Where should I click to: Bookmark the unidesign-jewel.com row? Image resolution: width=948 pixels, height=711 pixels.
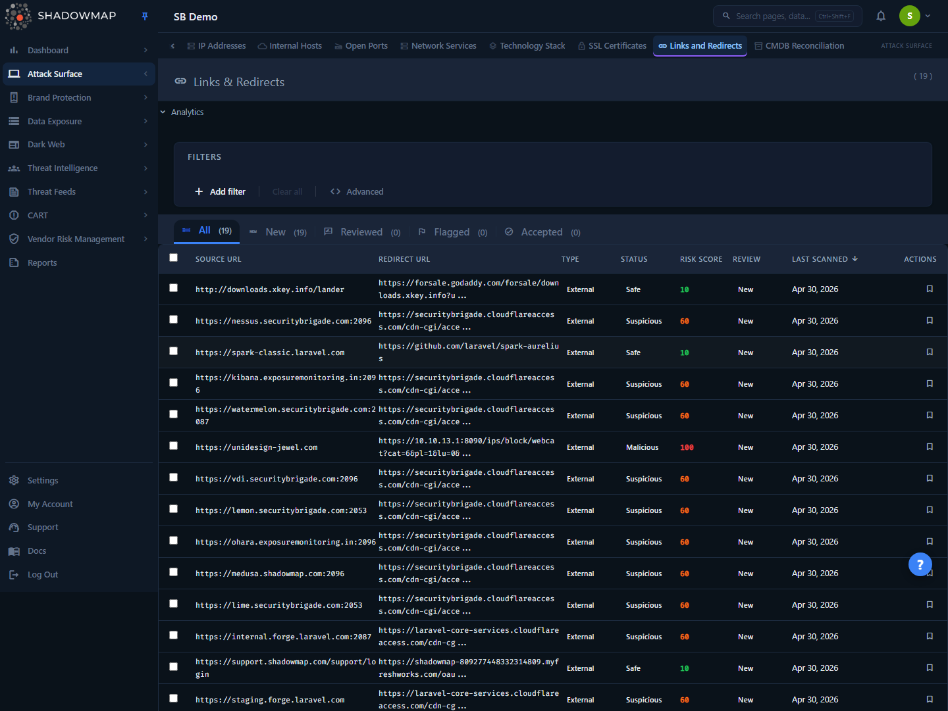coord(930,447)
